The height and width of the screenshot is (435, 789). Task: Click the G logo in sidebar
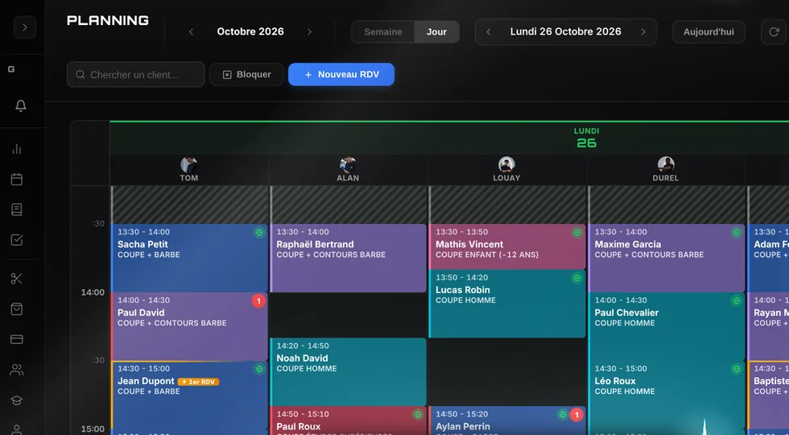[x=11, y=69]
